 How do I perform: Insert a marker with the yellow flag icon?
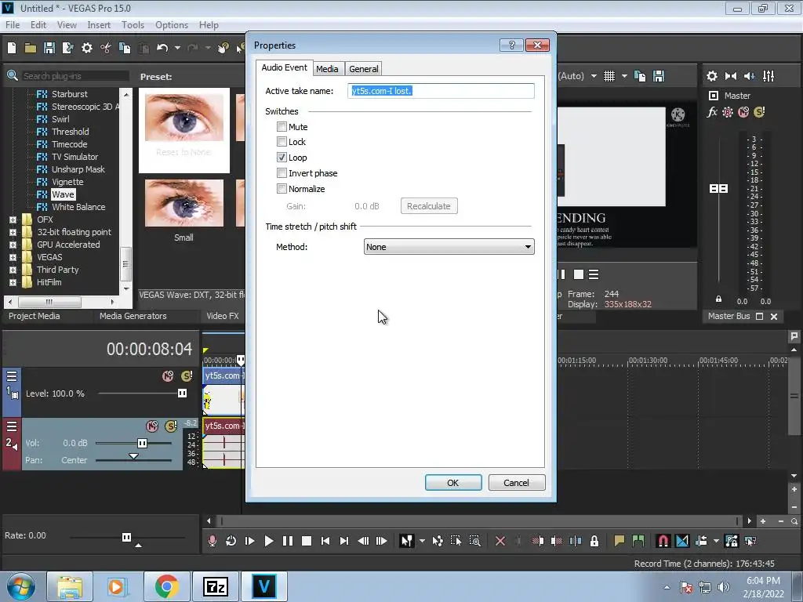click(620, 541)
